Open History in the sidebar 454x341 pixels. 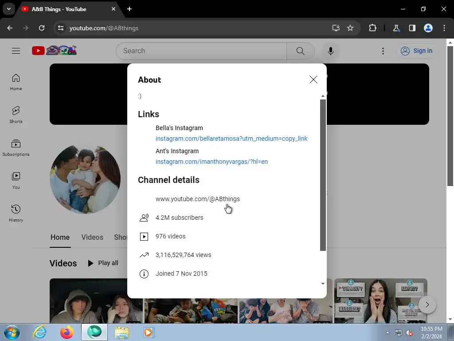coord(16,213)
